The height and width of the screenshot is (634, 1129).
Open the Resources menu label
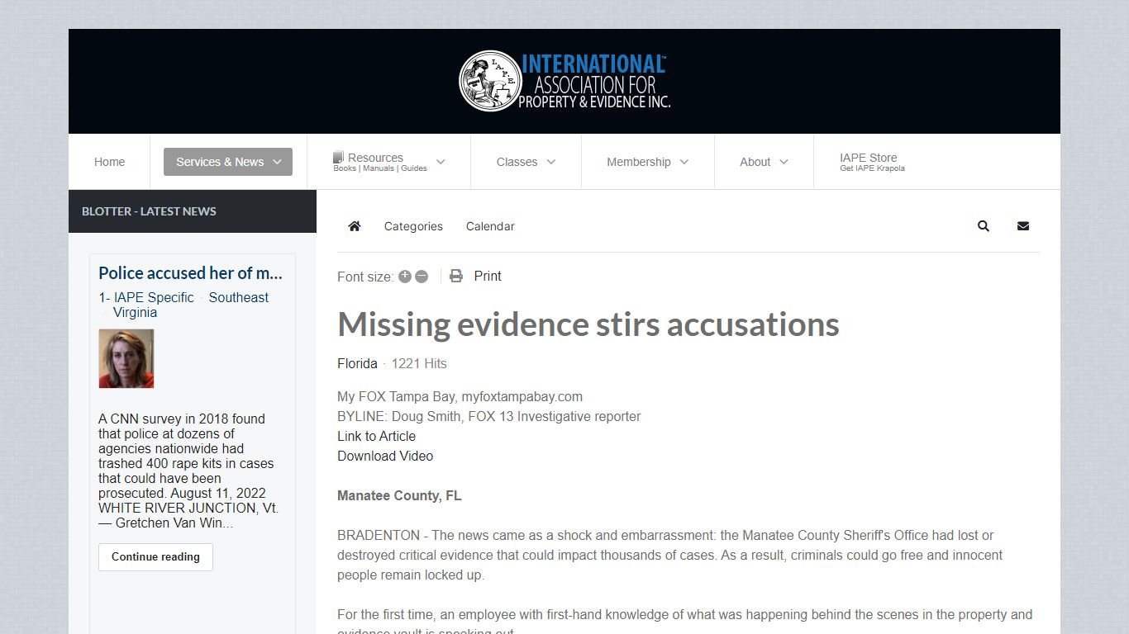click(375, 158)
